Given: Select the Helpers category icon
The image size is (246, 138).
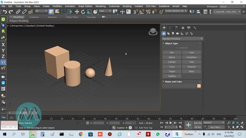Looking at the screenshot, I should point(182,33).
